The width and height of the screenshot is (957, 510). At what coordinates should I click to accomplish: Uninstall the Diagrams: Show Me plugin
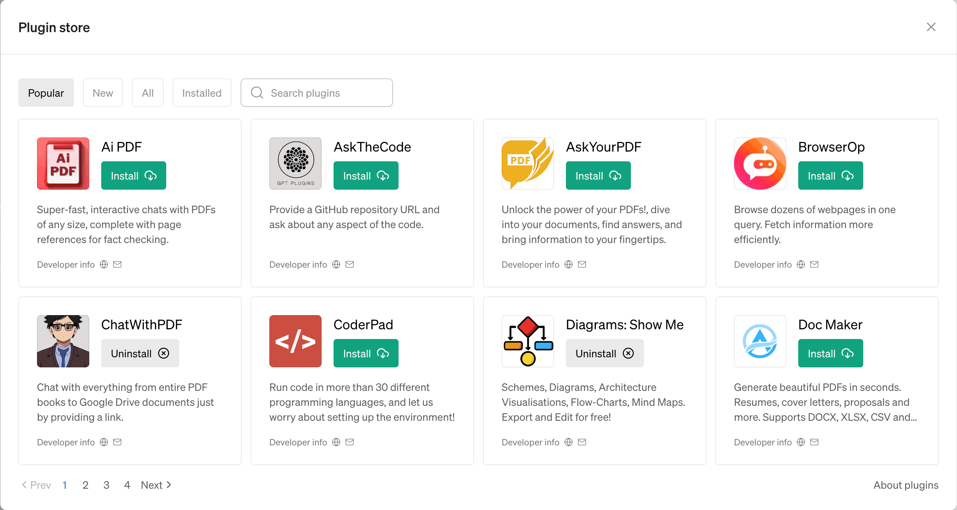(x=605, y=353)
